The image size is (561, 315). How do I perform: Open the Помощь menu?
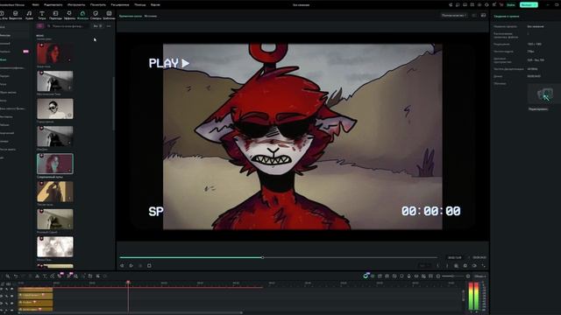[x=140, y=5]
